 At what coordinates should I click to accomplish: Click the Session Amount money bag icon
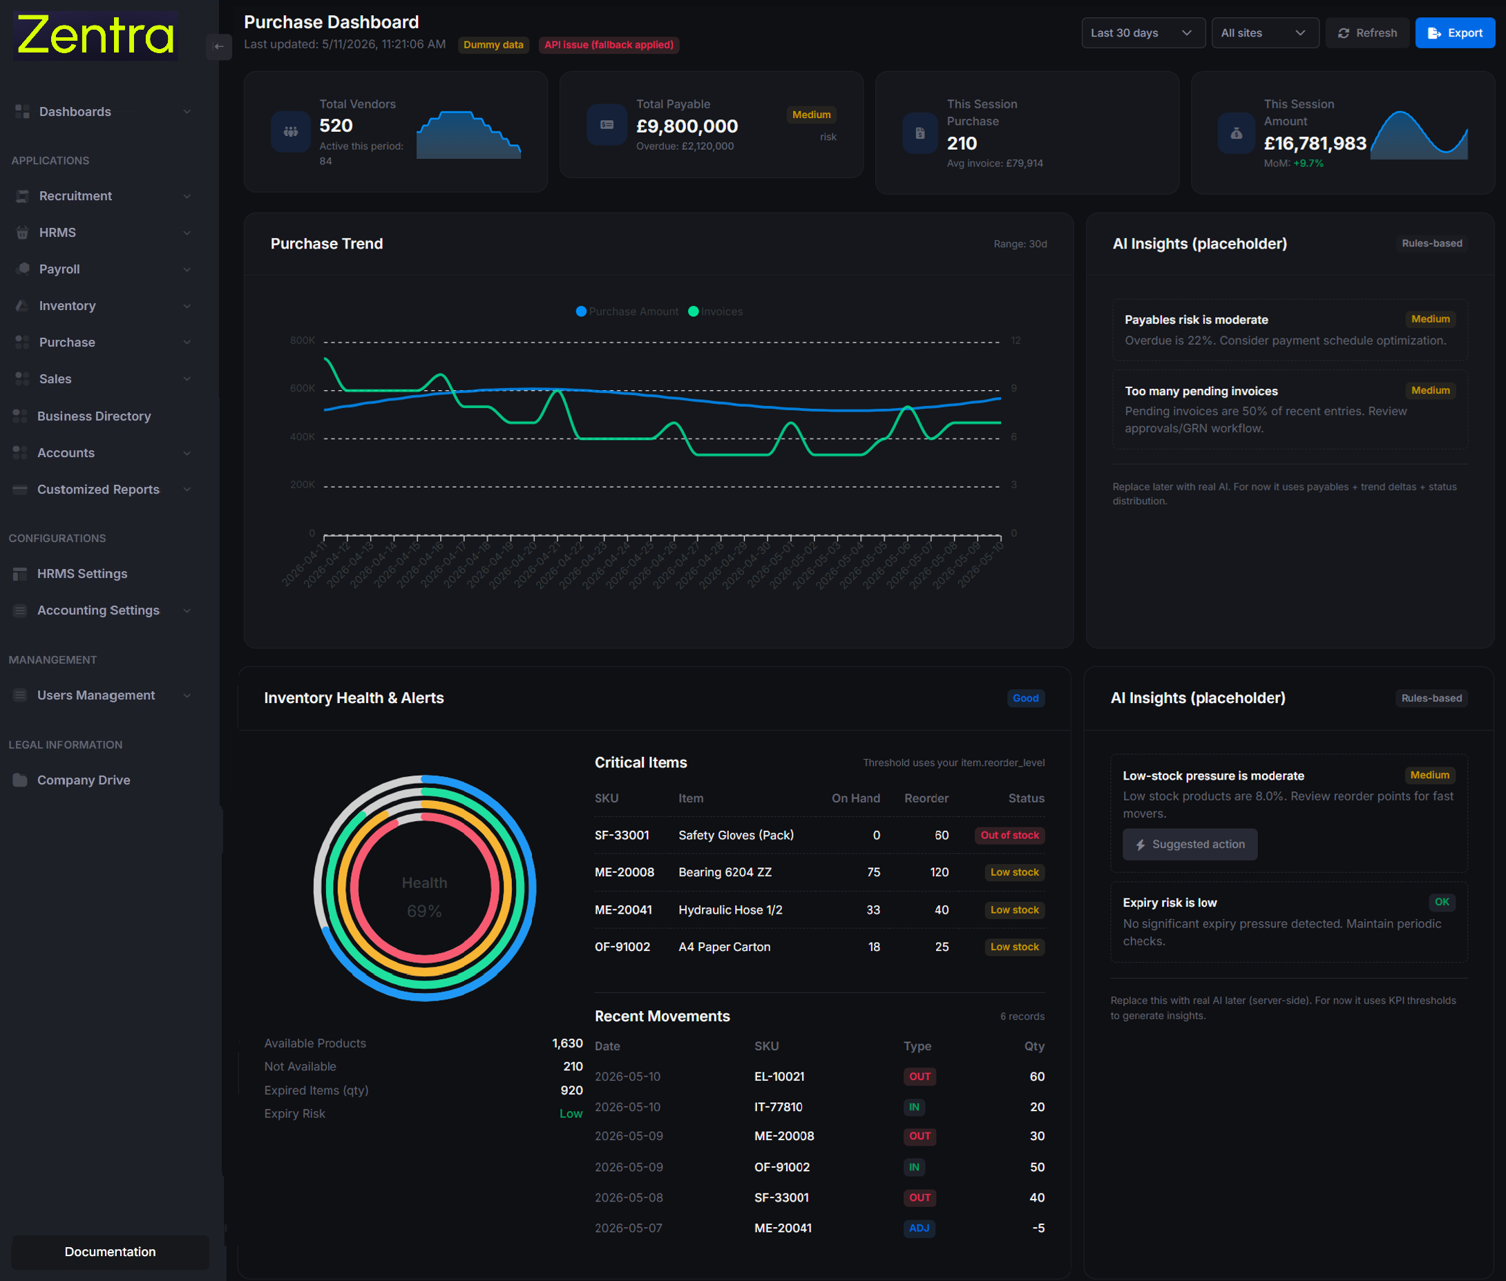(1237, 133)
